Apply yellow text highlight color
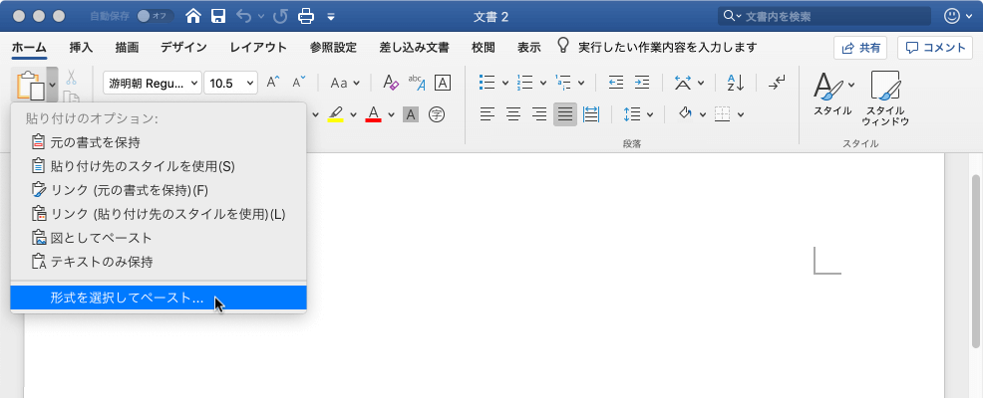Screen dimensions: 983x398 click(336, 113)
